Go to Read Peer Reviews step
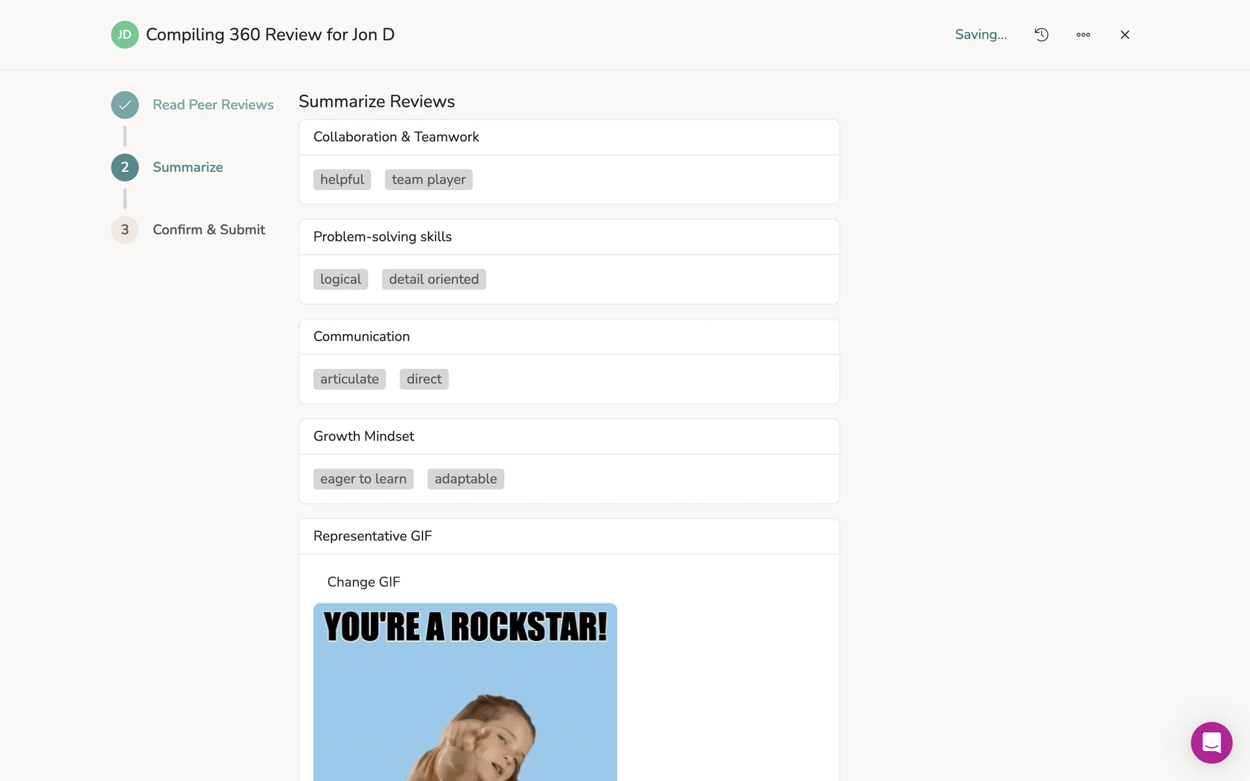The image size is (1250, 781). (x=213, y=105)
